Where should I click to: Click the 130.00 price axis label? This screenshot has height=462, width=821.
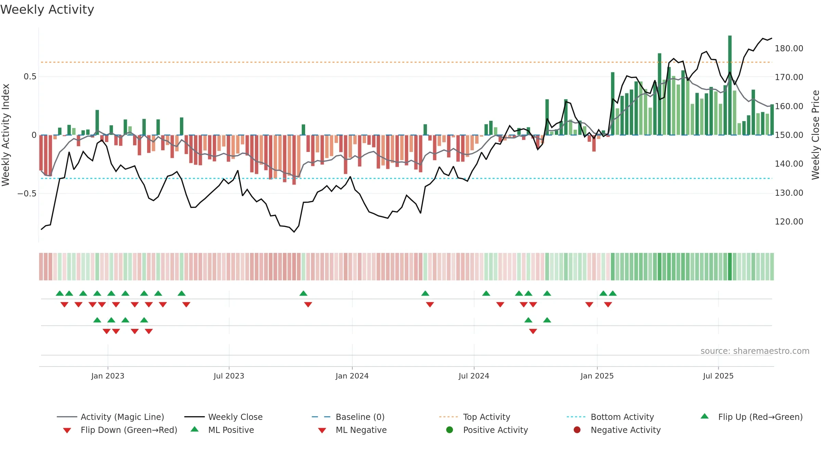(x=789, y=193)
